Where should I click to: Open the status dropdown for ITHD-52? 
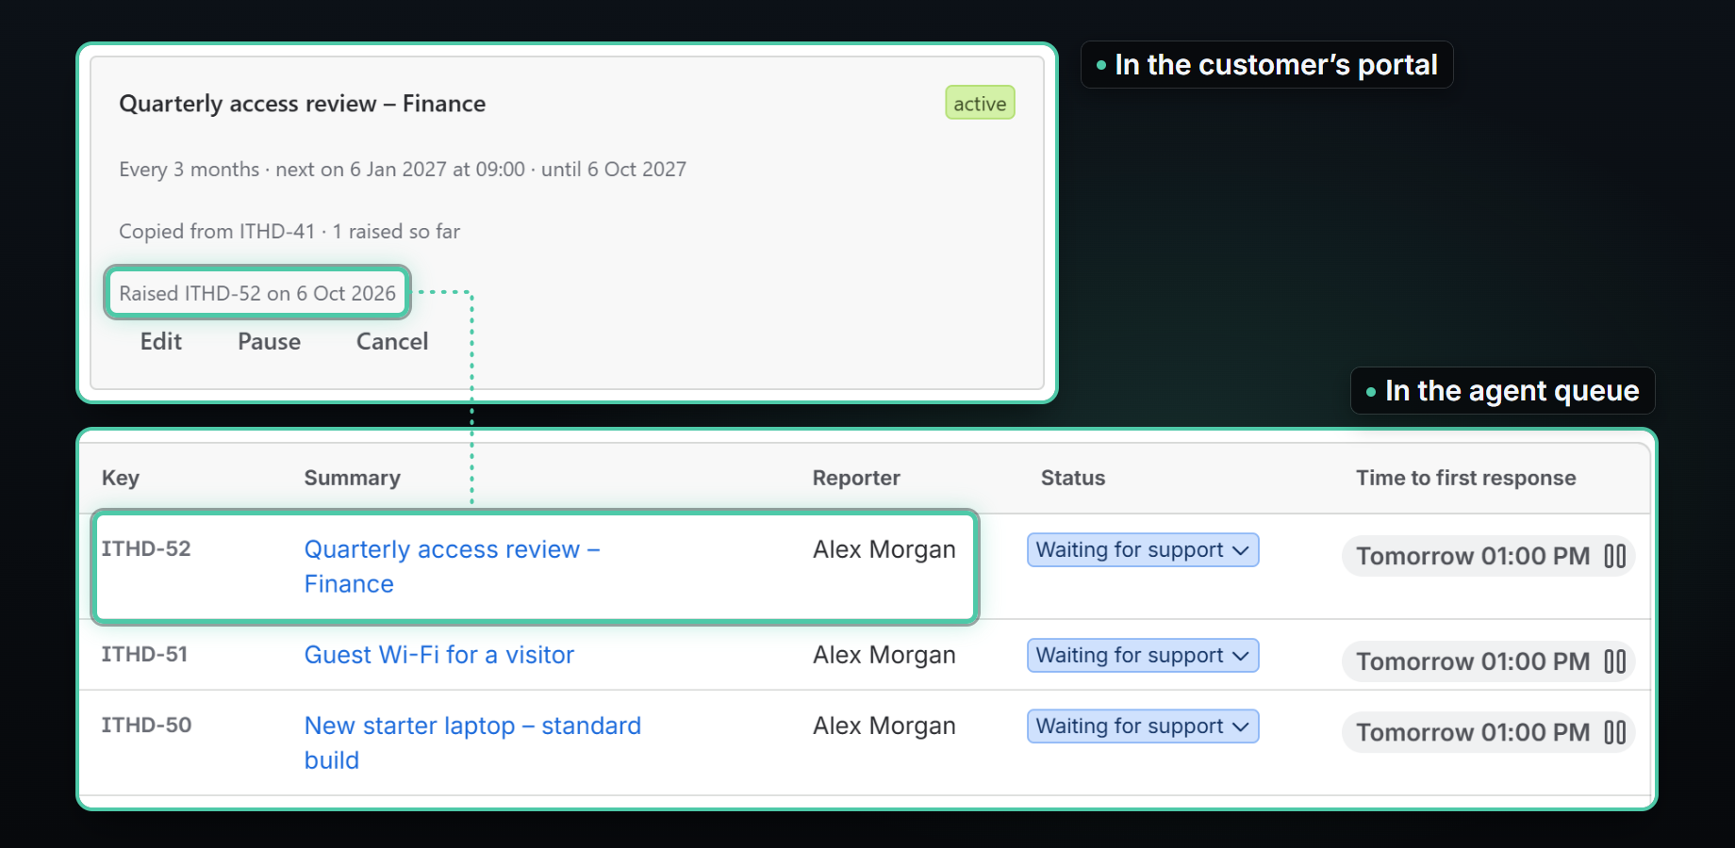(x=1143, y=550)
